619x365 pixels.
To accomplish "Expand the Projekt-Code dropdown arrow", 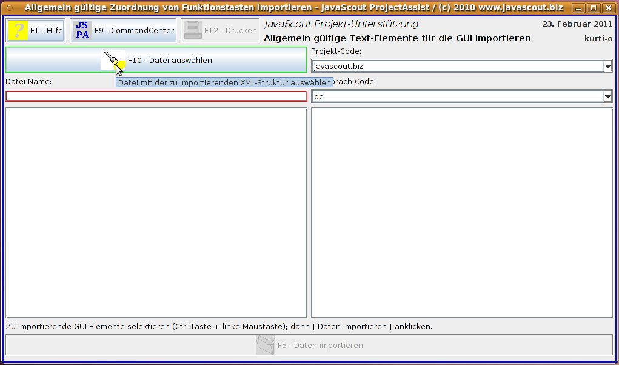I will pyautogui.click(x=607, y=66).
